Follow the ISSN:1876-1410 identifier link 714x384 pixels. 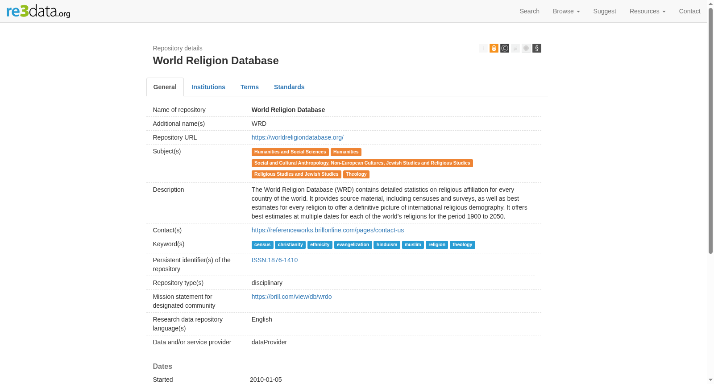tap(274, 260)
